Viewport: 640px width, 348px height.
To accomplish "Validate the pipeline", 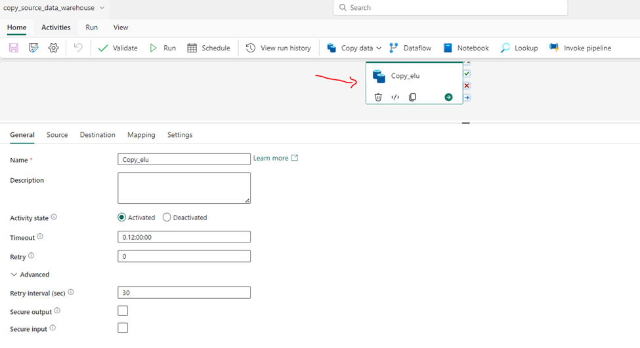I will [118, 48].
